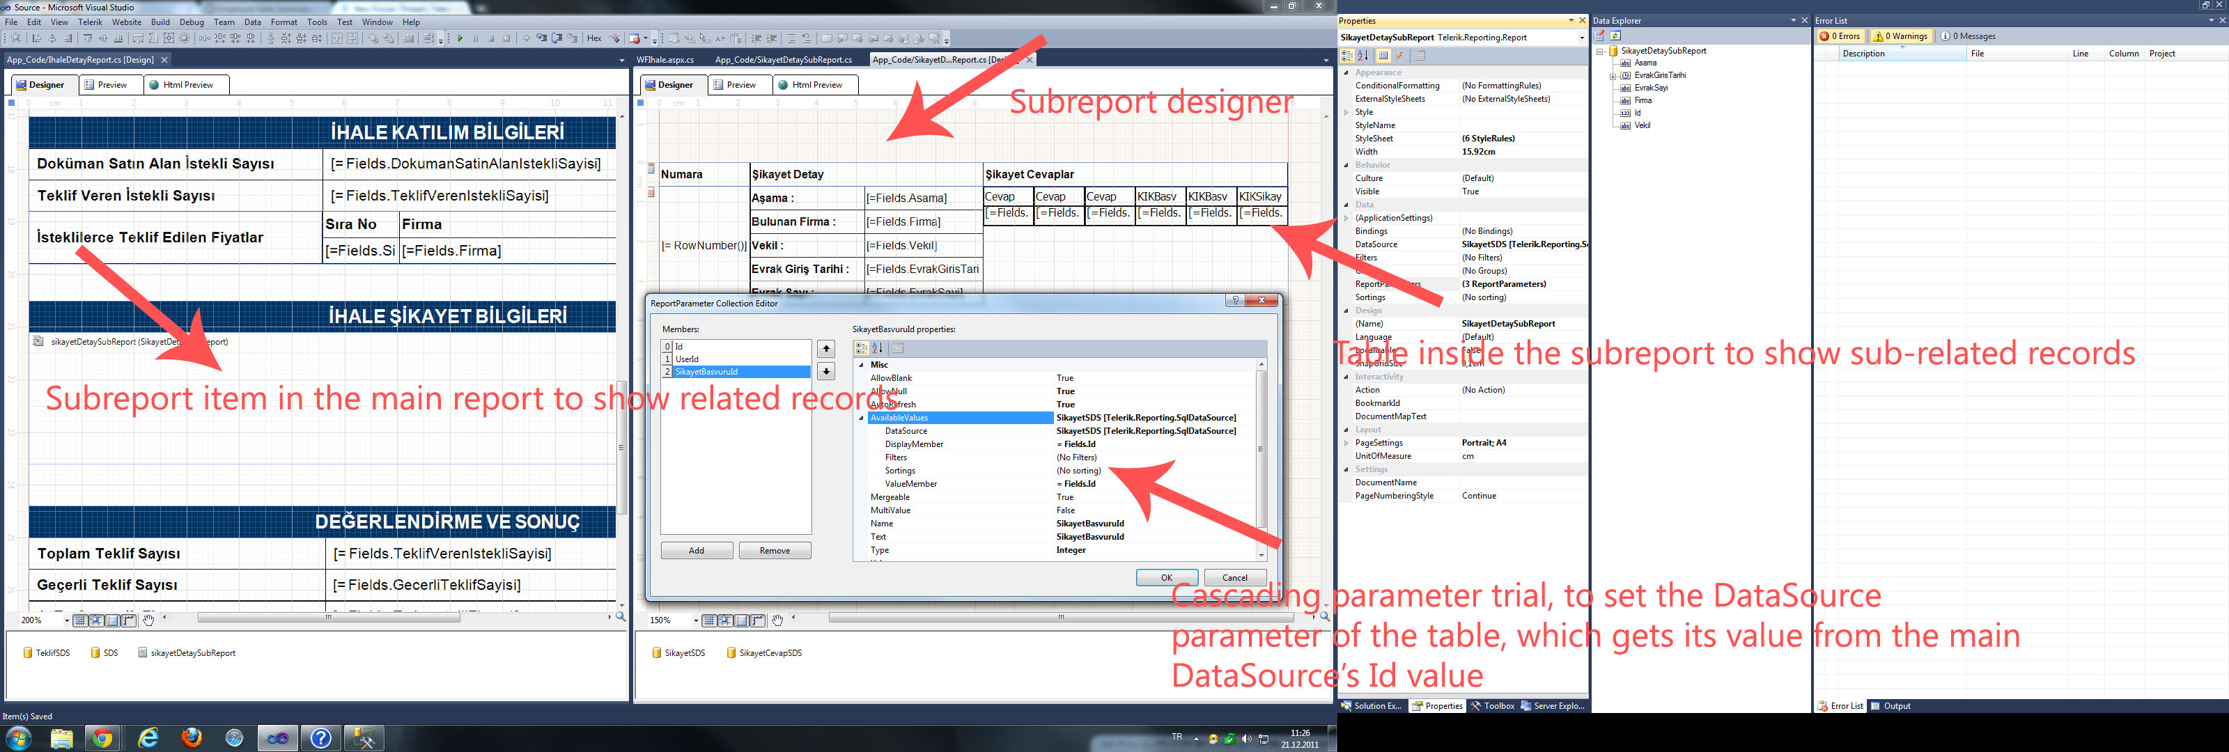The image size is (2229, 752).
Task: Click the Data Explorer edit icon
Action: (1600, 36)
